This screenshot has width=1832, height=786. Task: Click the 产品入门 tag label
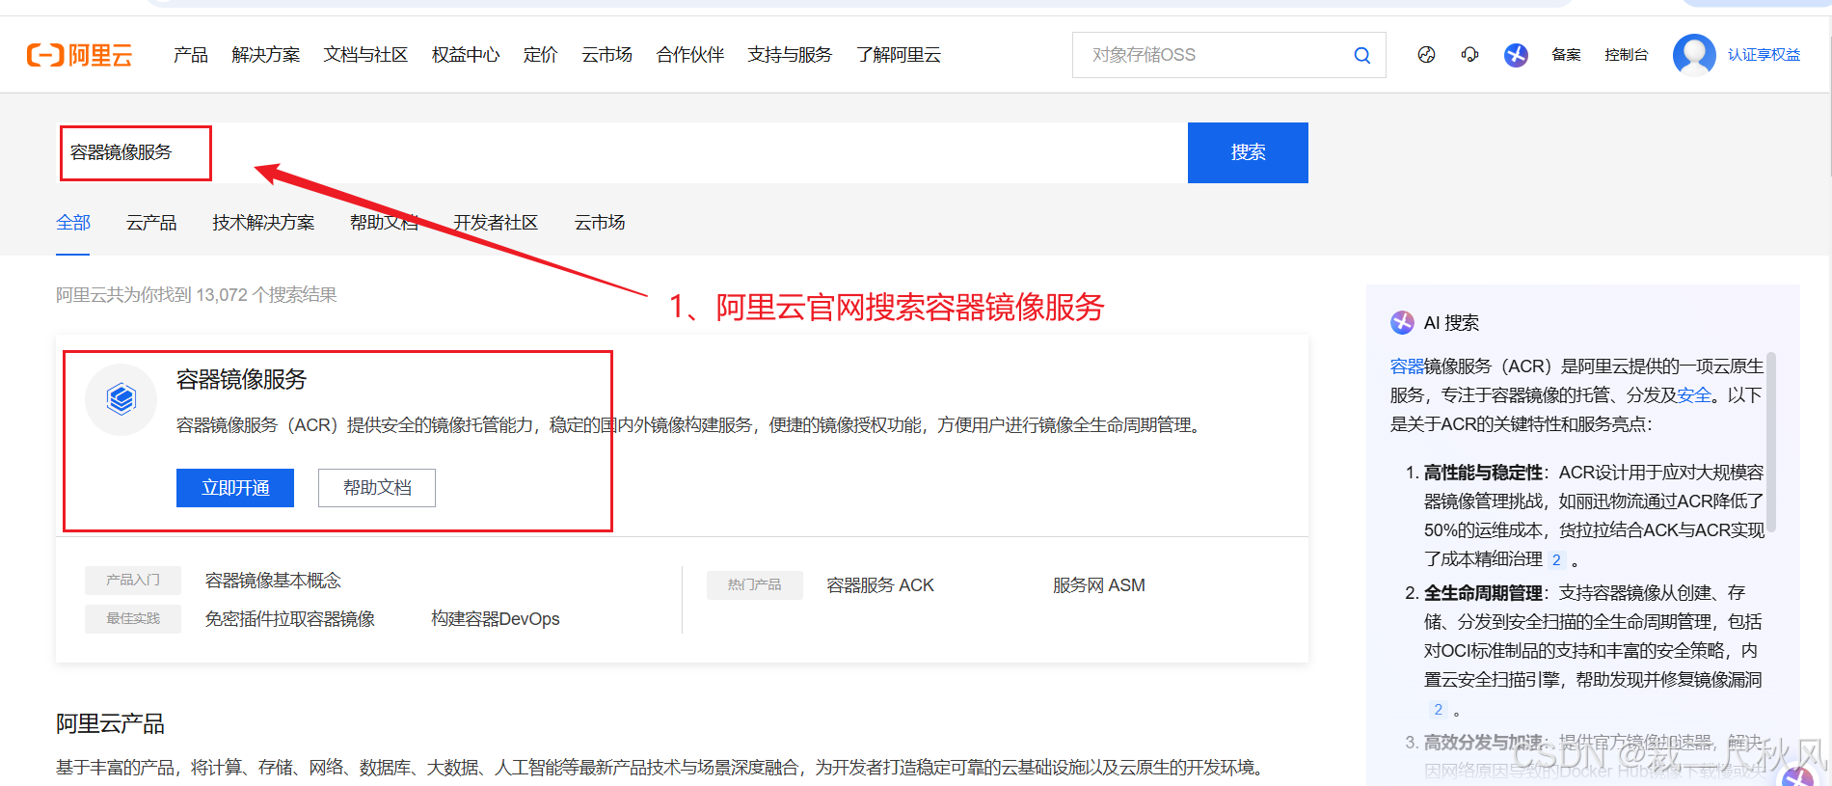133,580
